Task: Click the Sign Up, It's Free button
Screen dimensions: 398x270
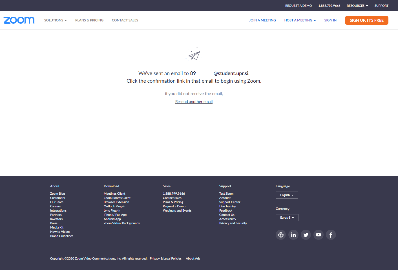Action: pyautogui.click(x=367, y=20)
